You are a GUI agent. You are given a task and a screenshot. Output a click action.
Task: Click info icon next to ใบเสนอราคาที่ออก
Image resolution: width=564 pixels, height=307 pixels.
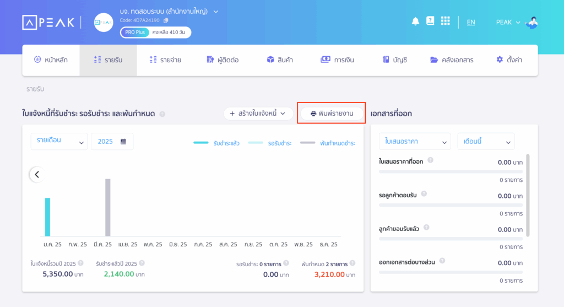click(430, 160)
